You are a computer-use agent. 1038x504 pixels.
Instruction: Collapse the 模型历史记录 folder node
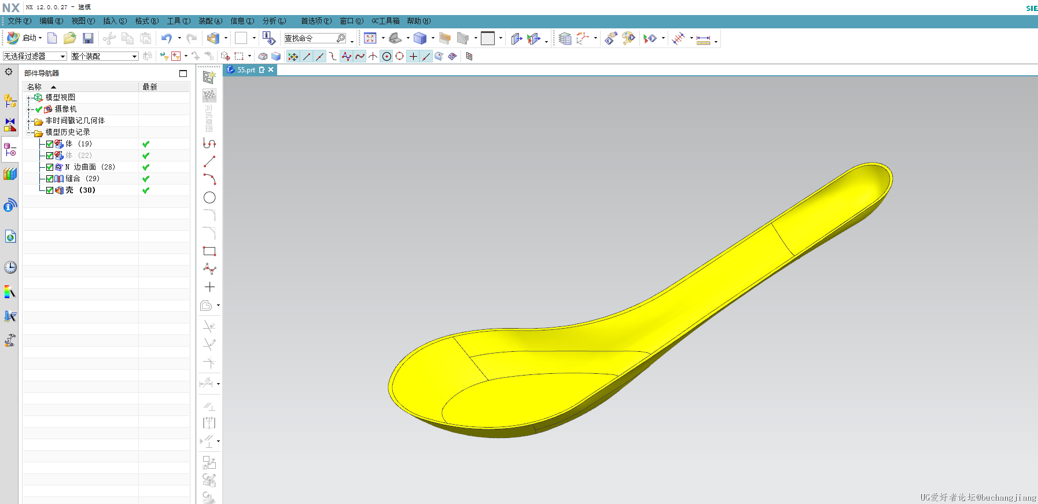29,133
